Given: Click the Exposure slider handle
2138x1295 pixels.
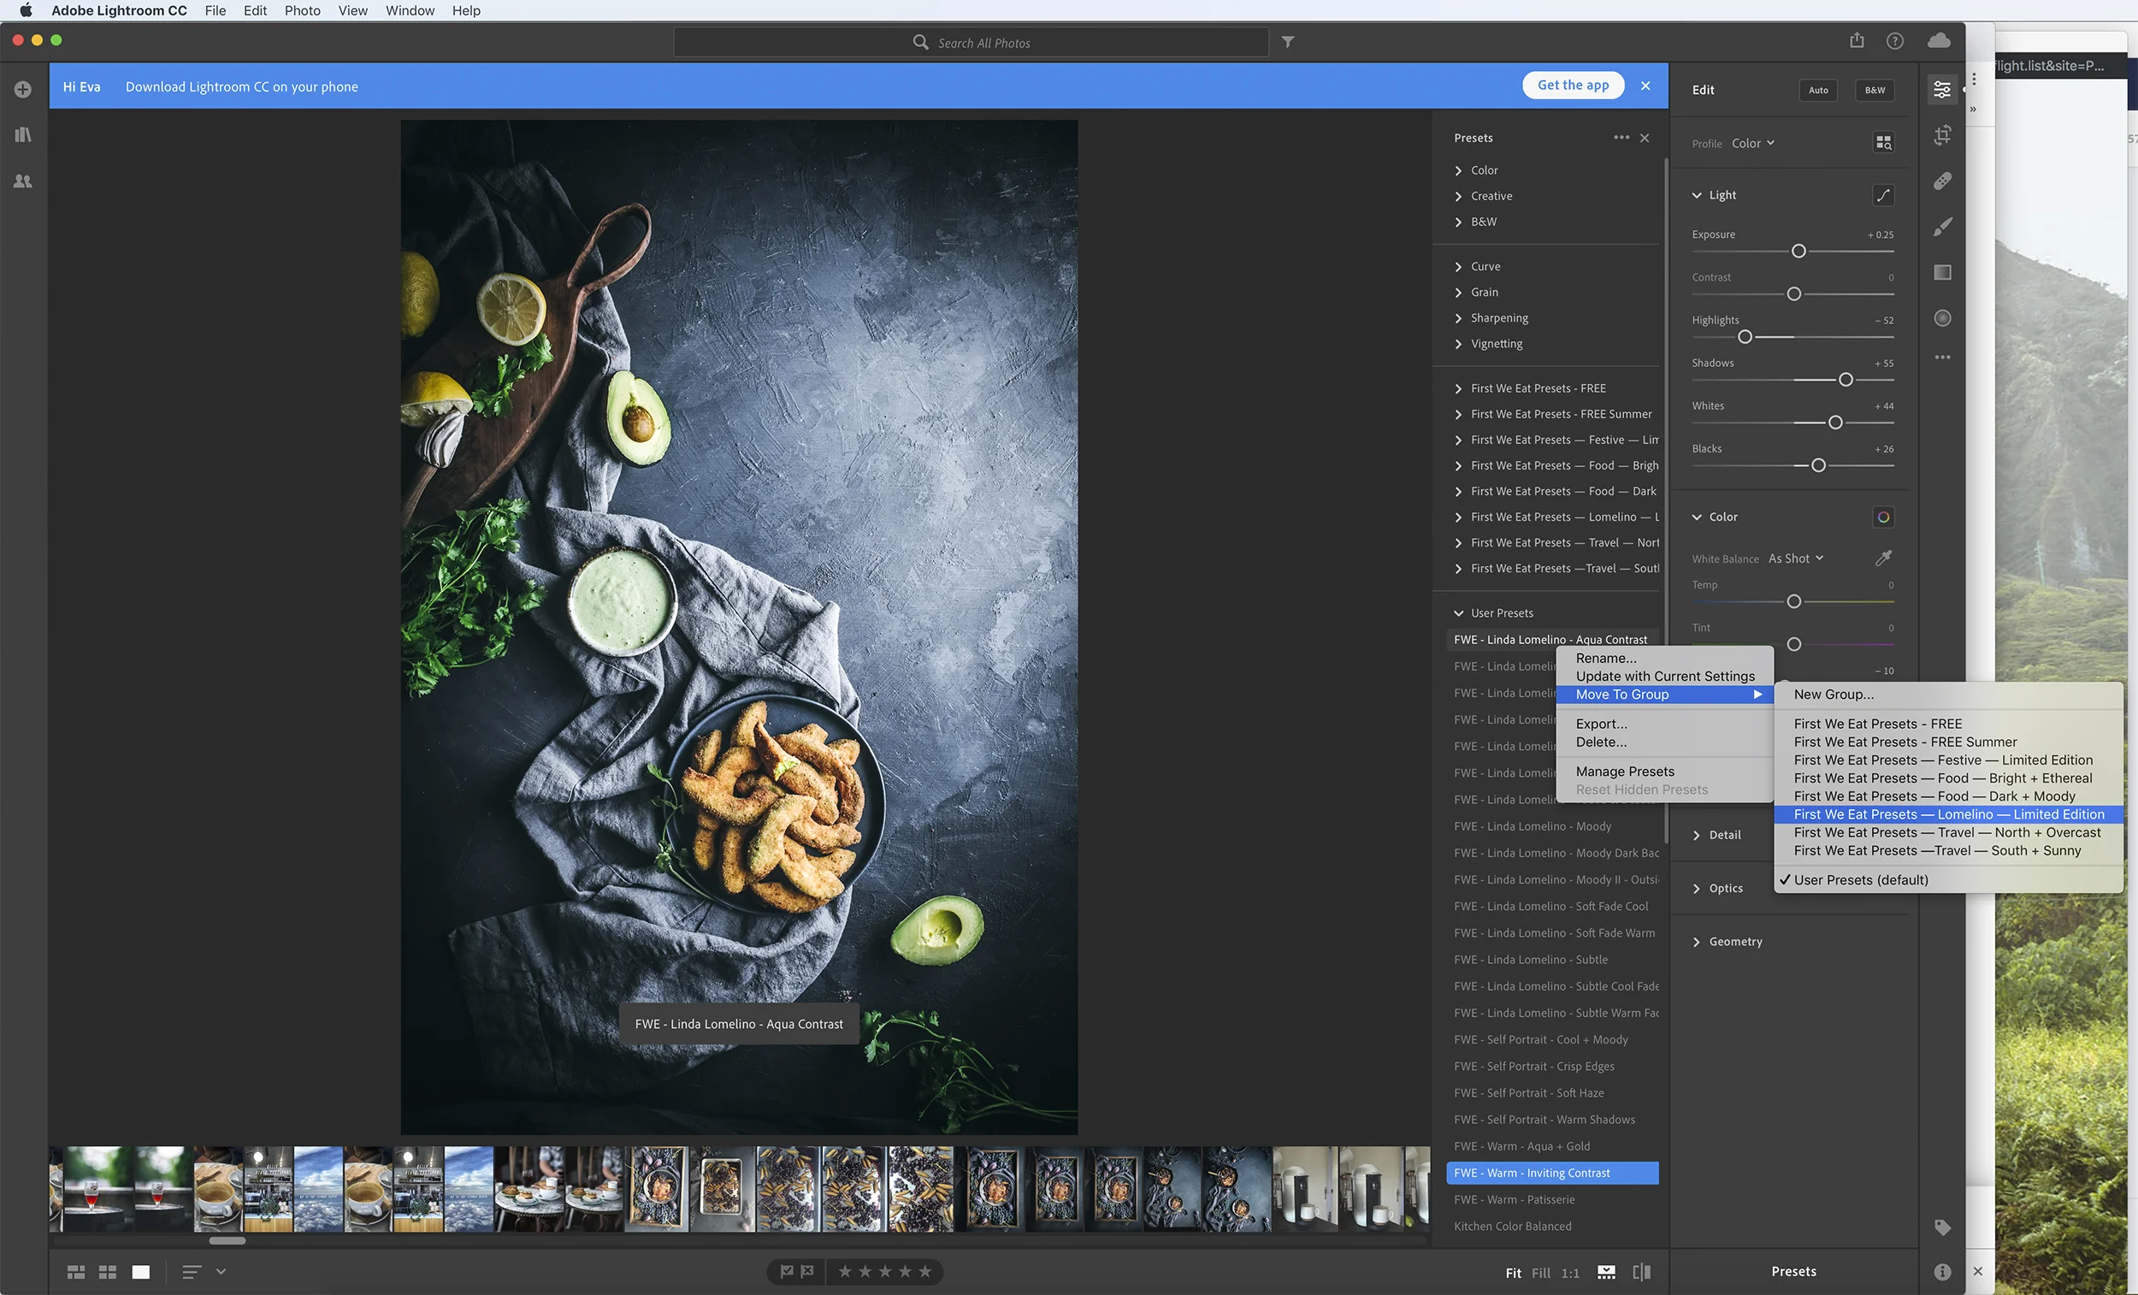Looking at the screenshot, I should [1798, 251].
